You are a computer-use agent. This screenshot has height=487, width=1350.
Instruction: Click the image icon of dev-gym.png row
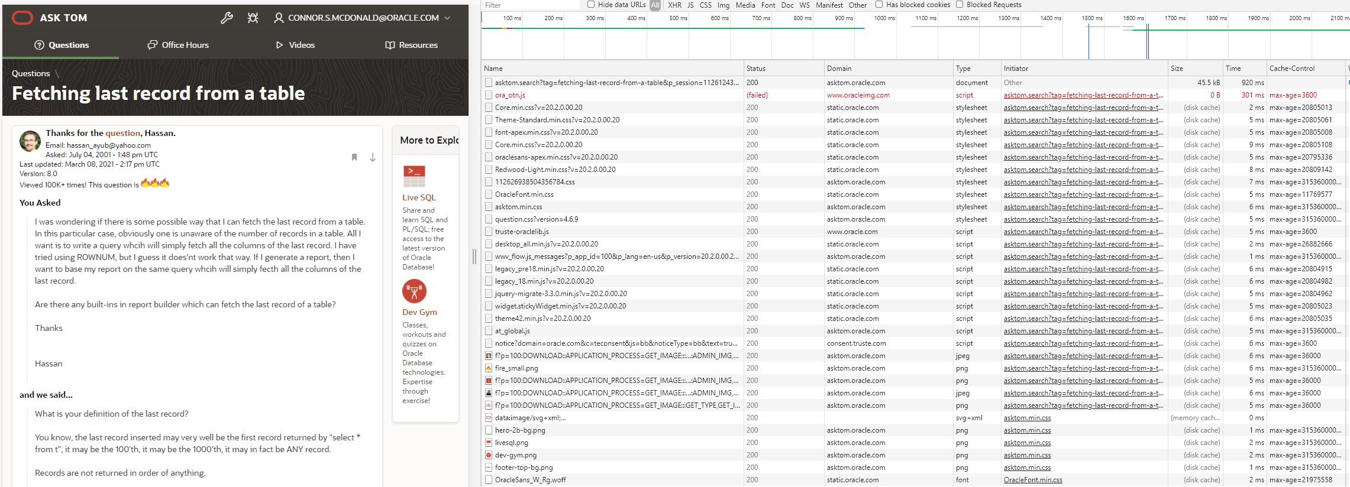click(x=489, y=455)
